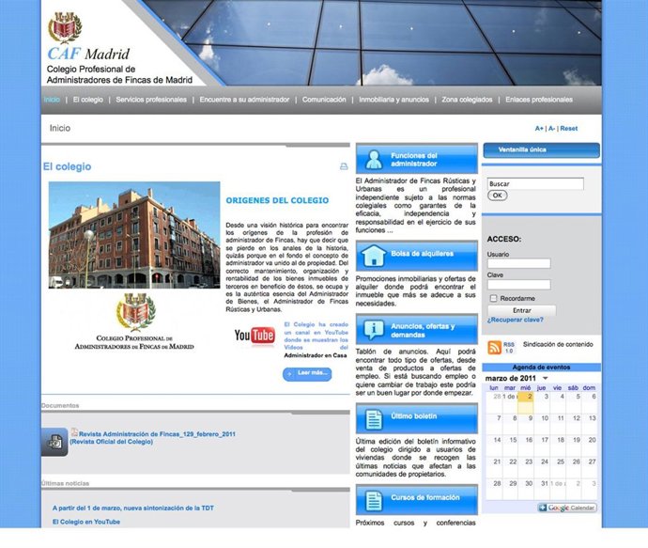Click the Usuario input field
The image size is (648, 548).
point(518,263)
